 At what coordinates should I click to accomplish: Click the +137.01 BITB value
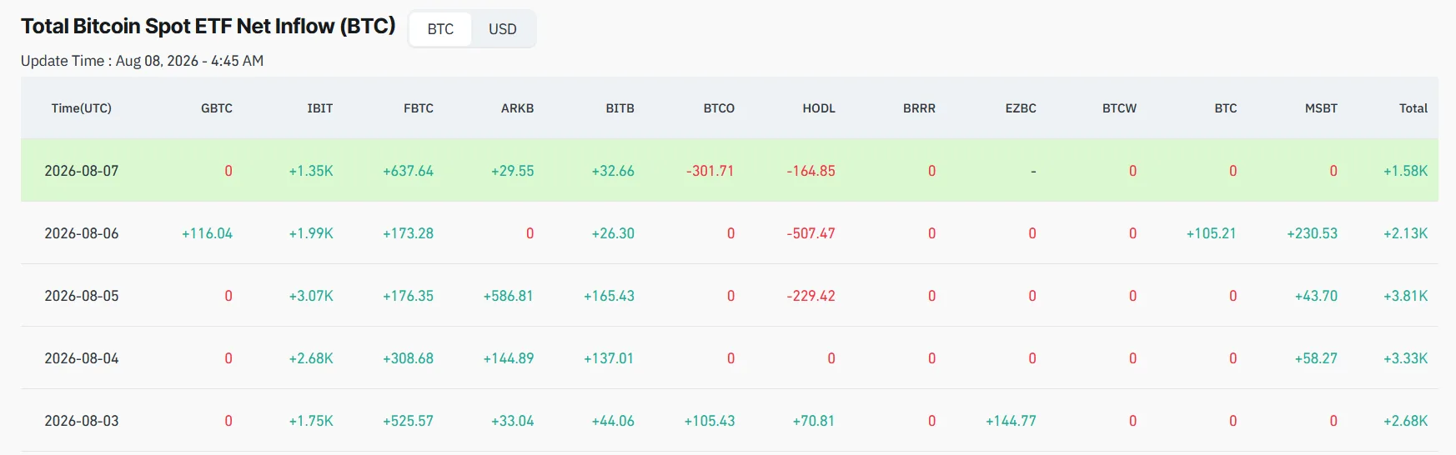[x=609, y=358]
